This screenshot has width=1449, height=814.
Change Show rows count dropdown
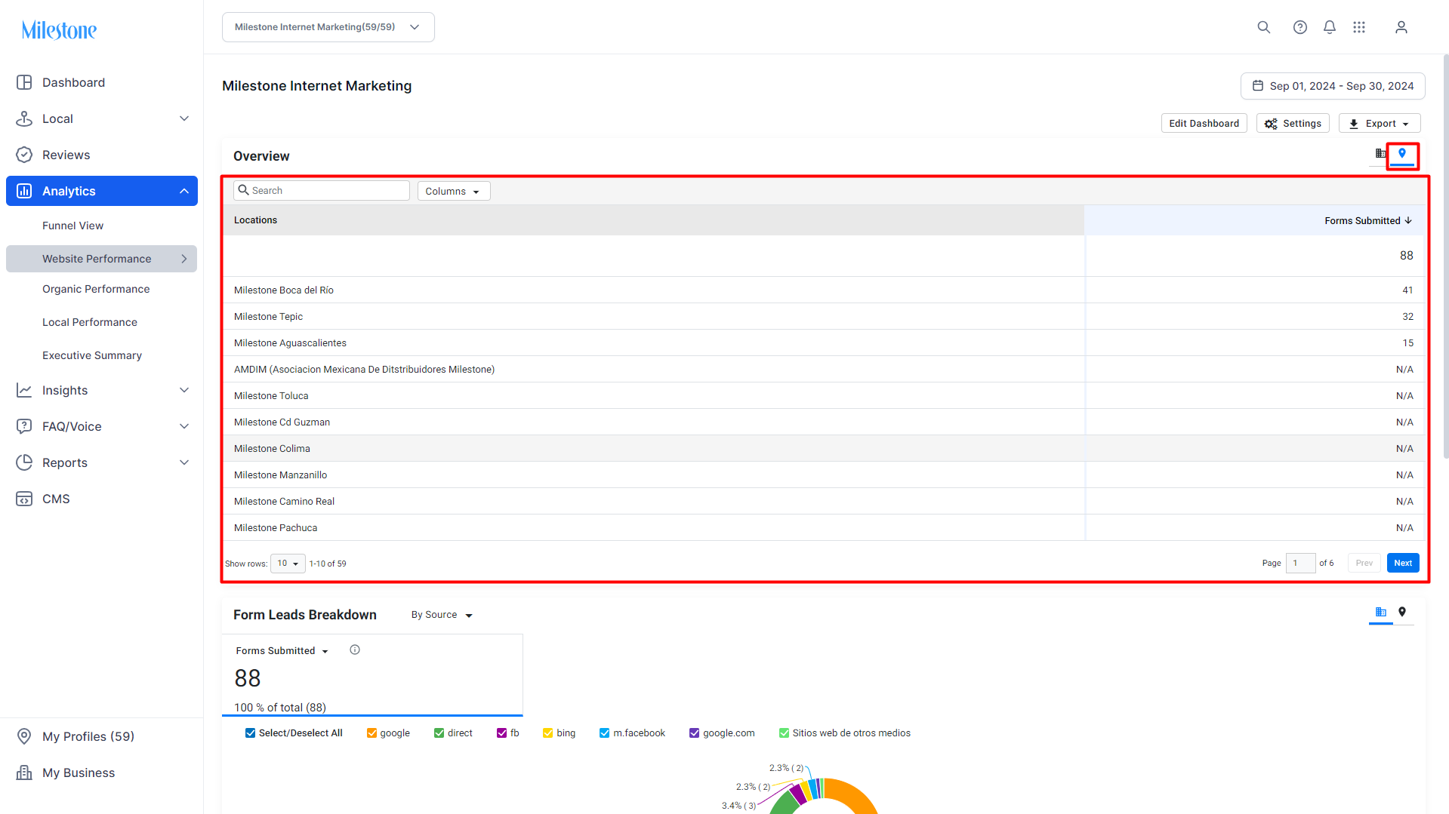[288, 563]
